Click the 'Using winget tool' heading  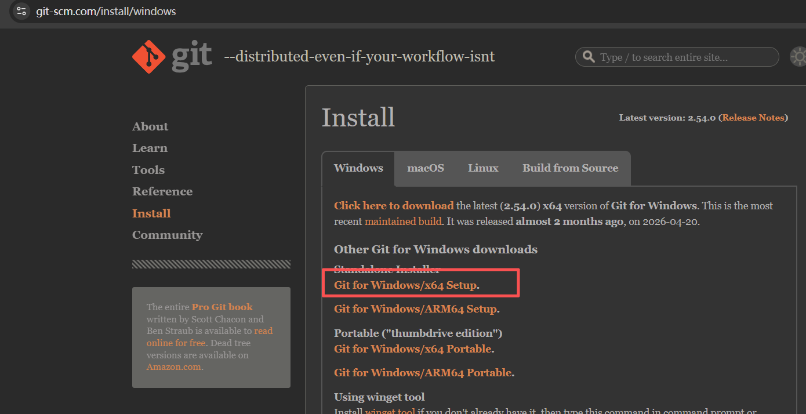(379, 397)
